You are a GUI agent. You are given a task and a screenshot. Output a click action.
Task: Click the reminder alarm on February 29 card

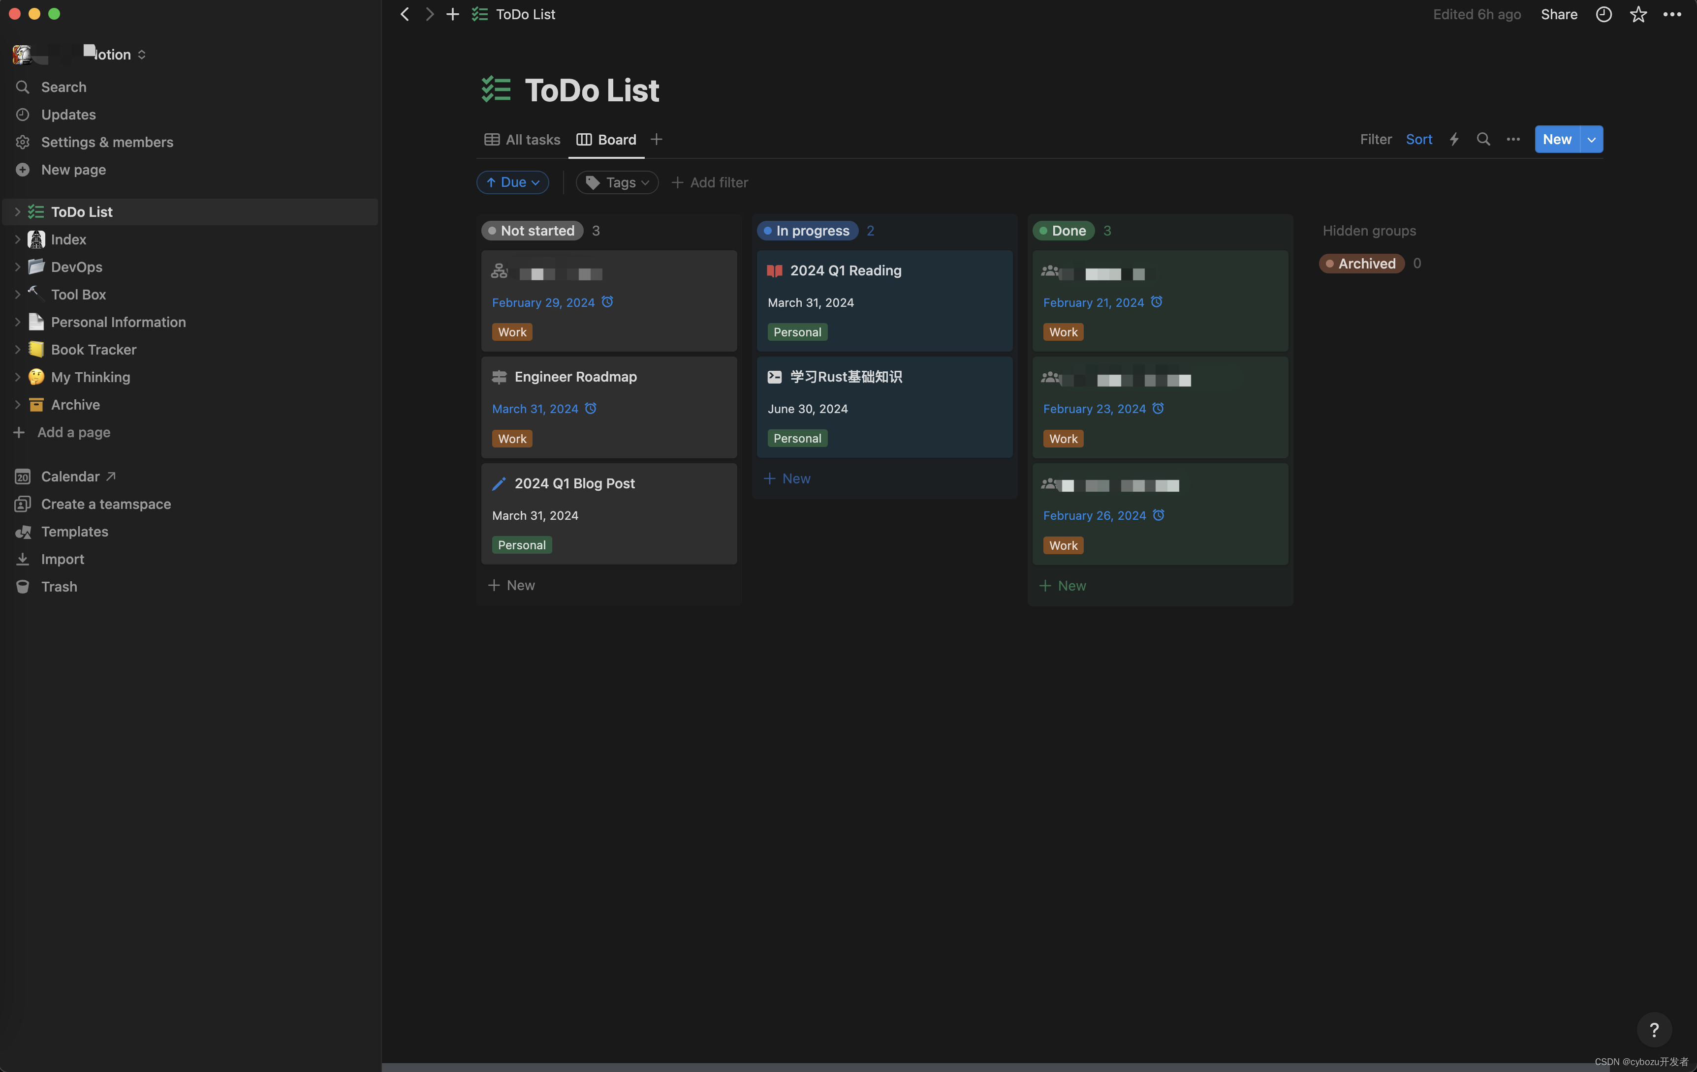click(607, 302)
